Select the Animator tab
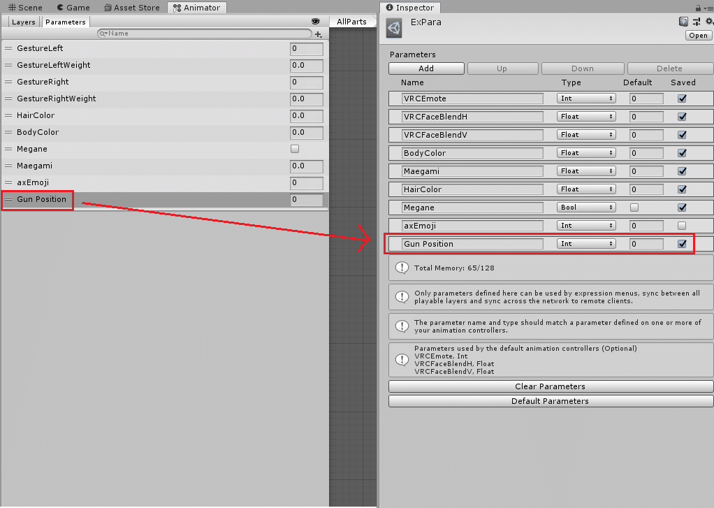The height and width of the screenshot is (508, 714). (x=197, y=8)
